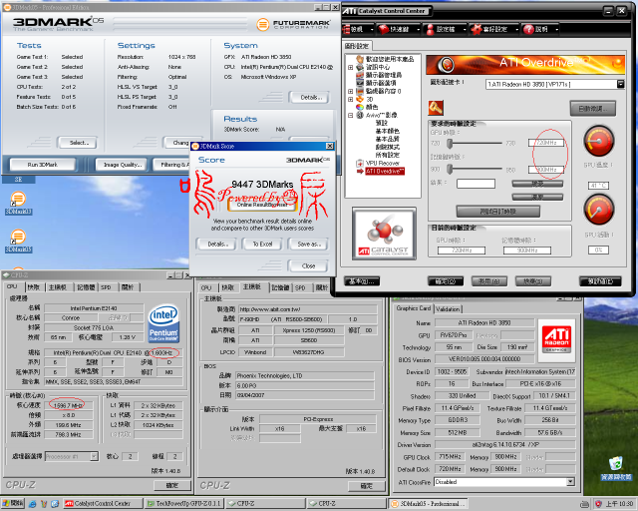Open the Windows Start button
This screenshot has height=511, width=638.
pyautogui.click(x=13, y=504)
